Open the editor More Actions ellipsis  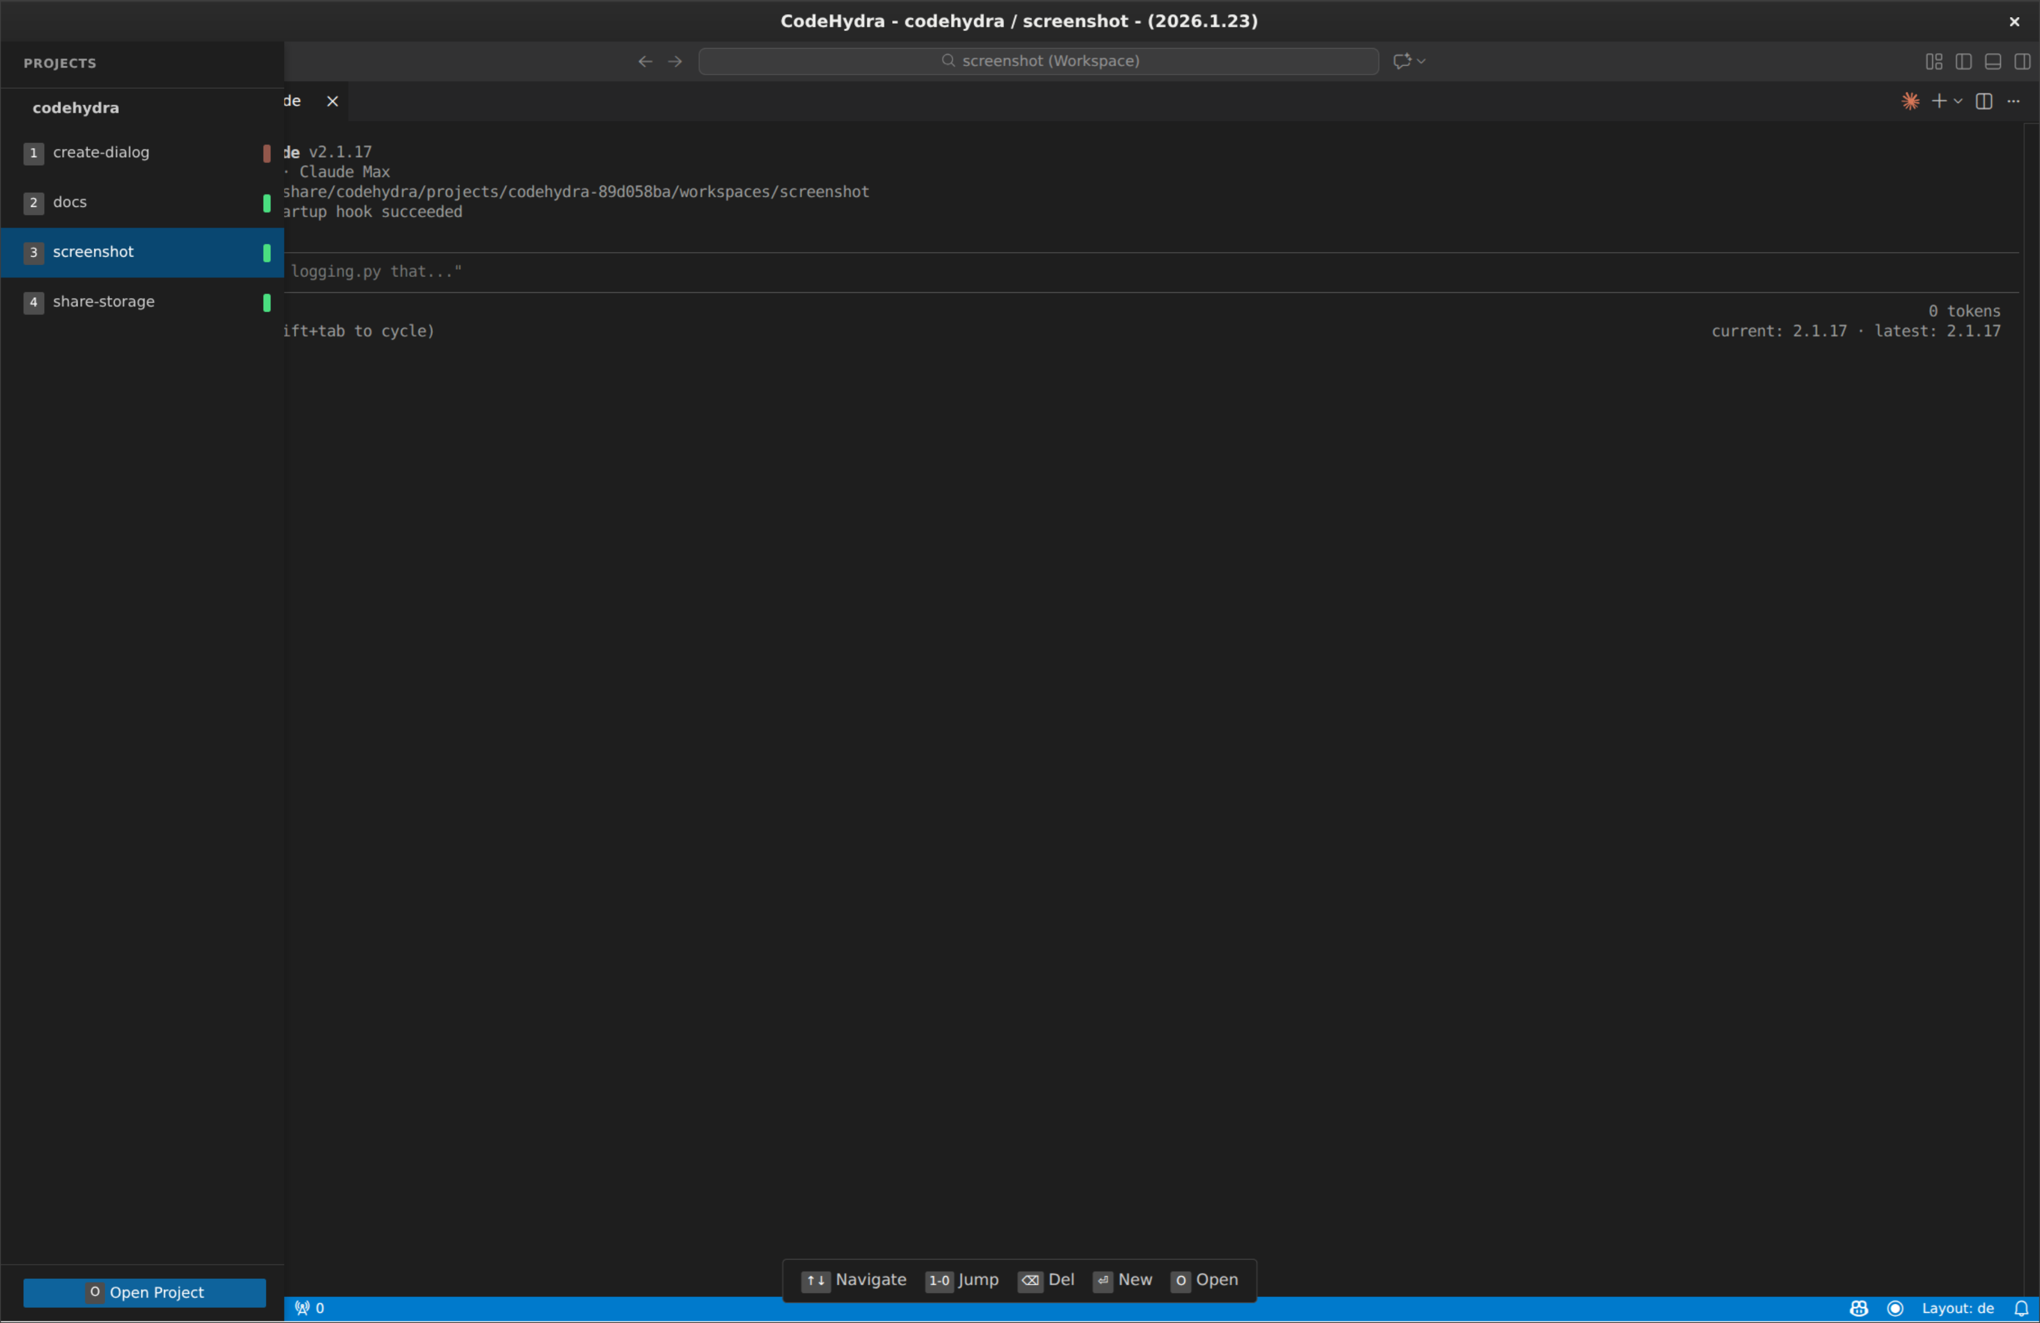pos(2013,101)
